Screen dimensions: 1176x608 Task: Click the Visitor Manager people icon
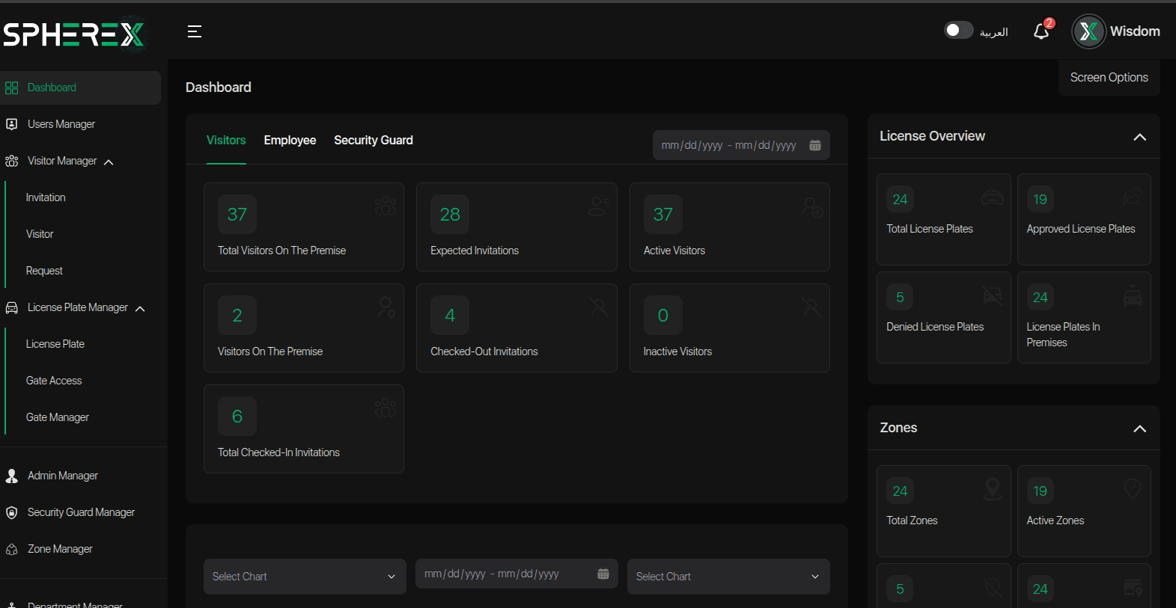(11, 161)
